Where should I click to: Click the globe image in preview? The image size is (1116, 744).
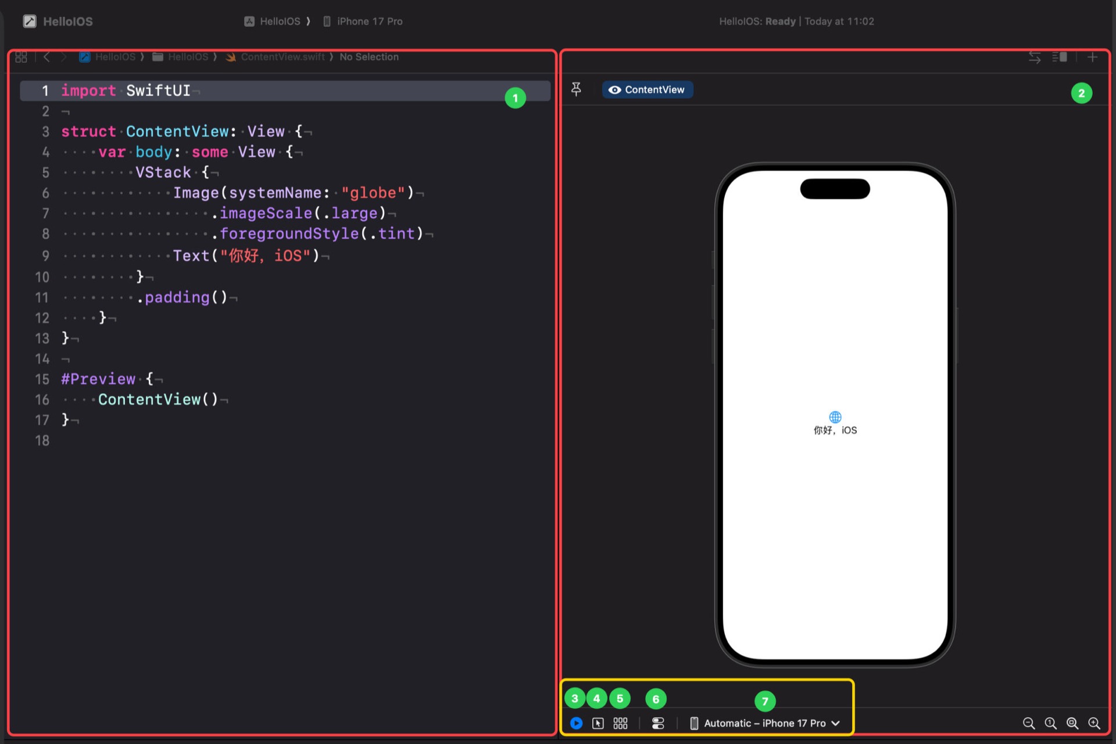pyautogui.click(x=835, y=417)
